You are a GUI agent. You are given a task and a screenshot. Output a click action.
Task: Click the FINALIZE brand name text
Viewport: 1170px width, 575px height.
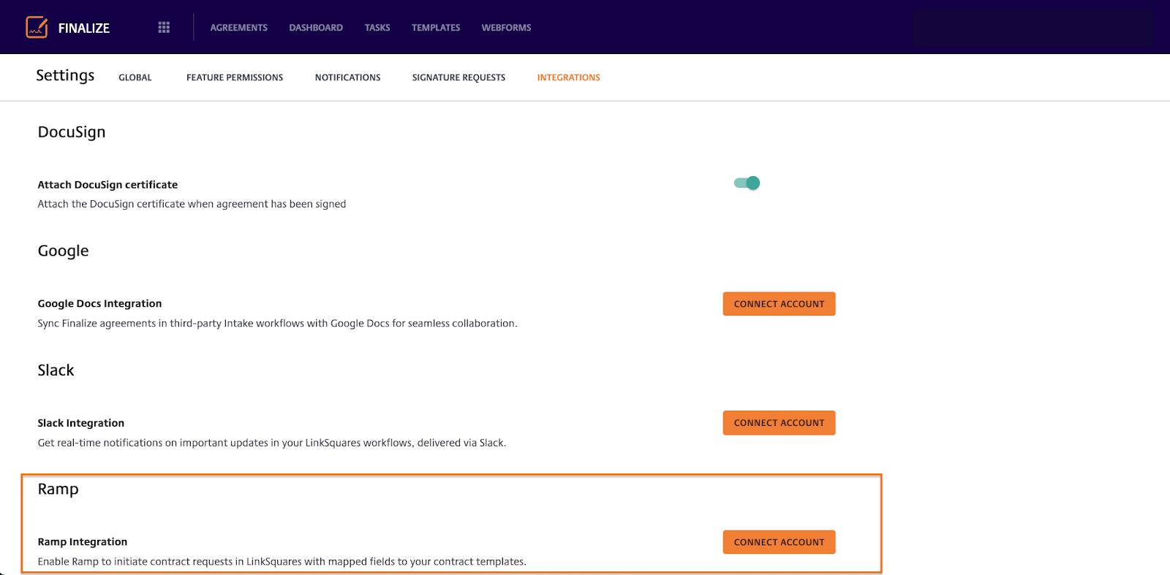click(x=84, y=28)
